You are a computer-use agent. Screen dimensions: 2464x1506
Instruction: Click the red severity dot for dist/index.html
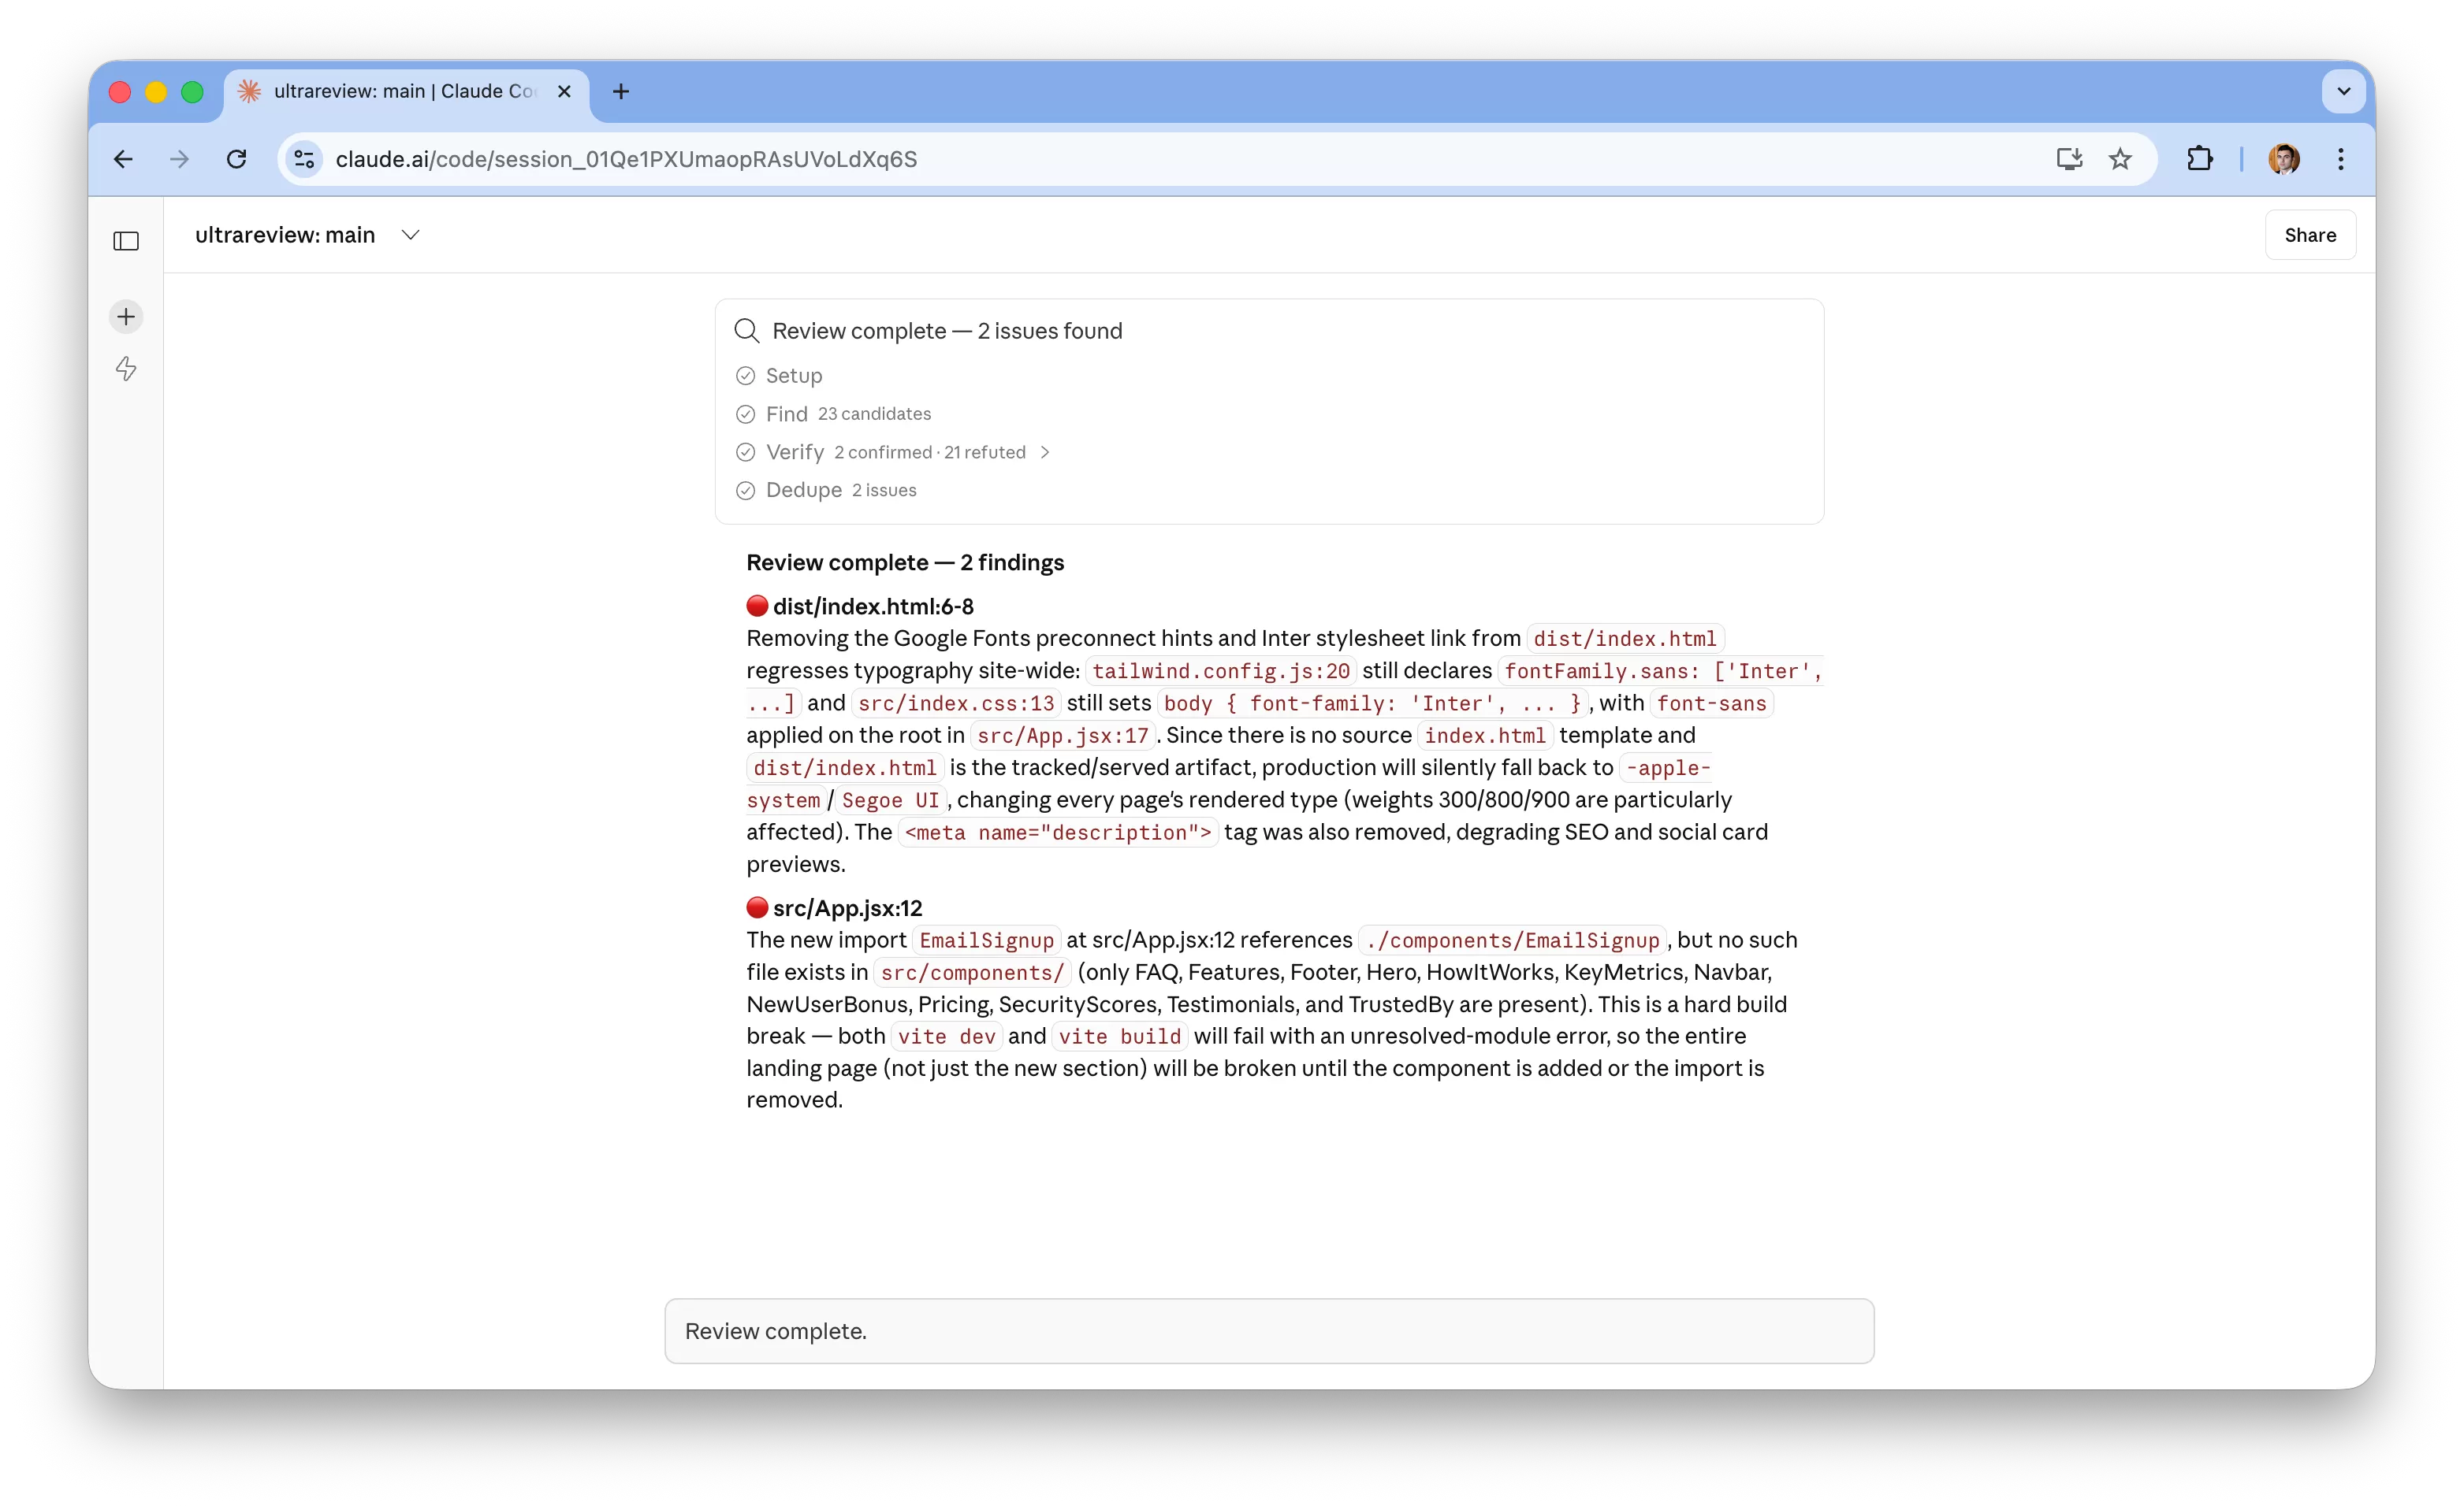pos(757,606)
